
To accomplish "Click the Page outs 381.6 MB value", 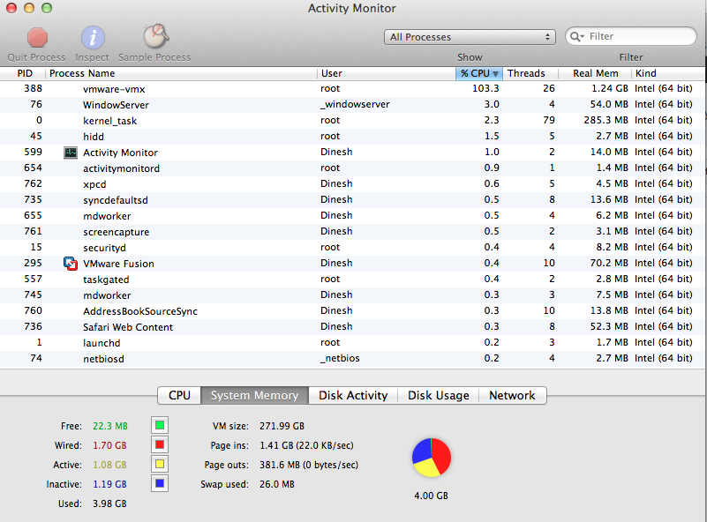I will point(309,465).
